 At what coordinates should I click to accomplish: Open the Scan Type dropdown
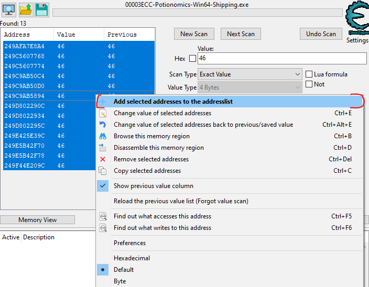pyautogui.click(x=250, y=74)
